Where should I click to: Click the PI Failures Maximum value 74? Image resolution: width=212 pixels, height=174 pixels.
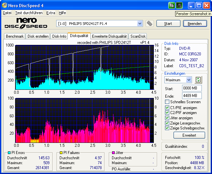pos(100,163)
